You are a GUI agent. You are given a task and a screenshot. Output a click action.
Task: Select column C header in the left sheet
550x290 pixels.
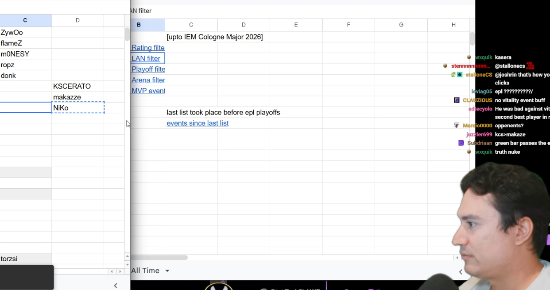click(x=25, y=20)
